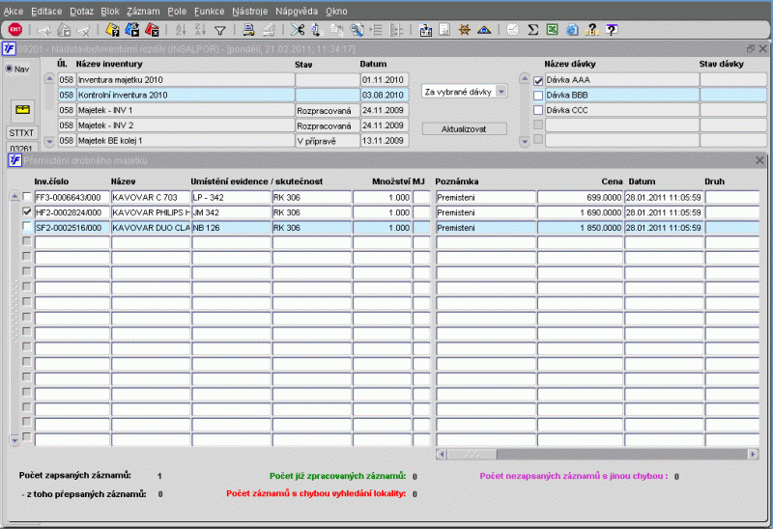Click the horizontal scrollbar thumb
This screenshot has height=529, width=773.
pyautogui.click(x=472, y=454)
